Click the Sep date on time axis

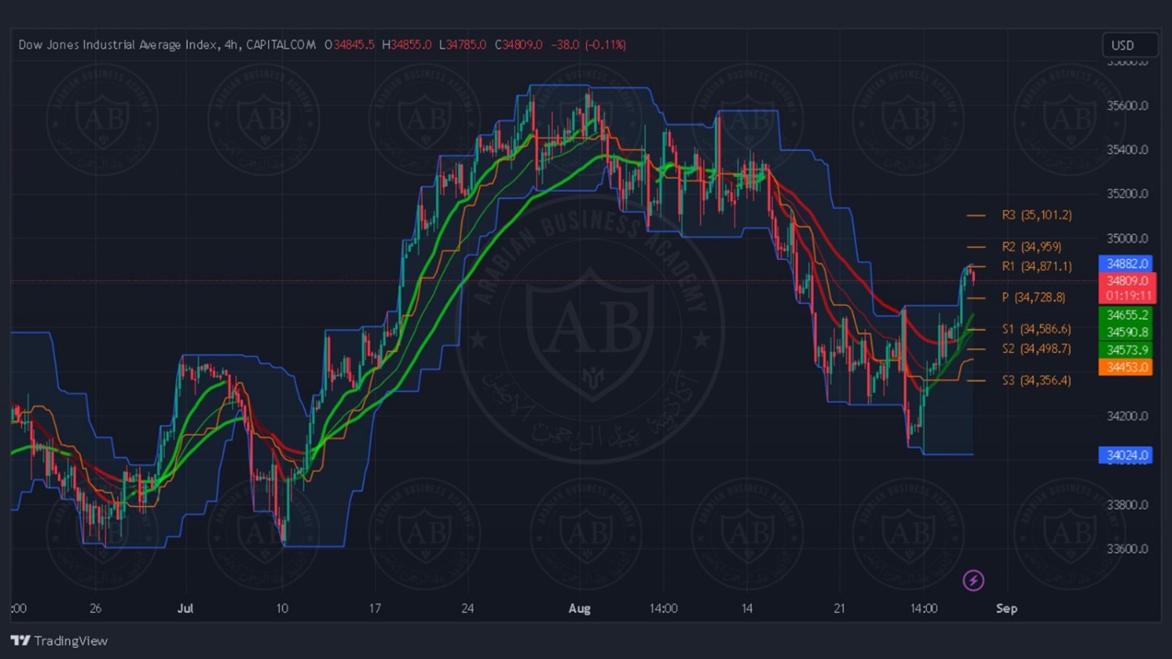click(1006, 608)
